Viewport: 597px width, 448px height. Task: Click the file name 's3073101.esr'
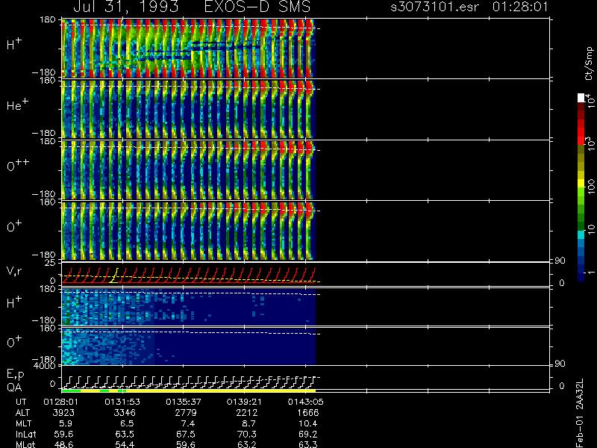click(x=434, y=7)
